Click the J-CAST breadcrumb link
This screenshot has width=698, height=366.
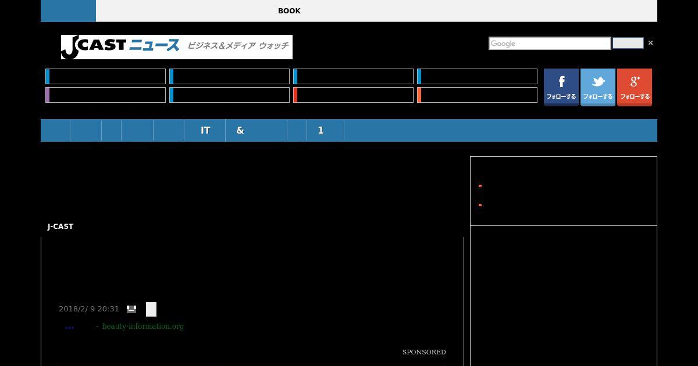tap(60, 227)
